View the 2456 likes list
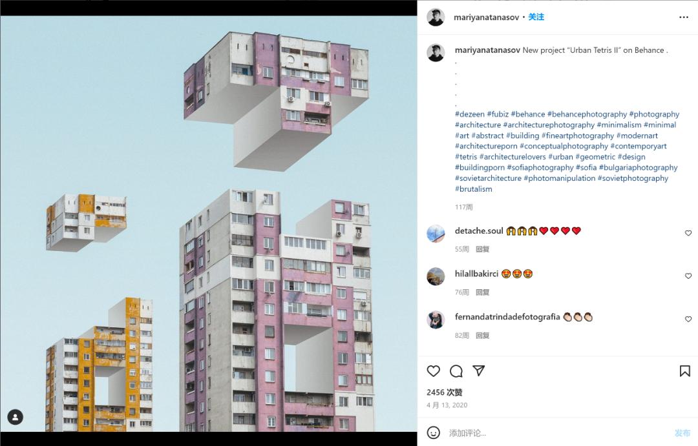Screen dimensions: 698x446 [444, 392]
